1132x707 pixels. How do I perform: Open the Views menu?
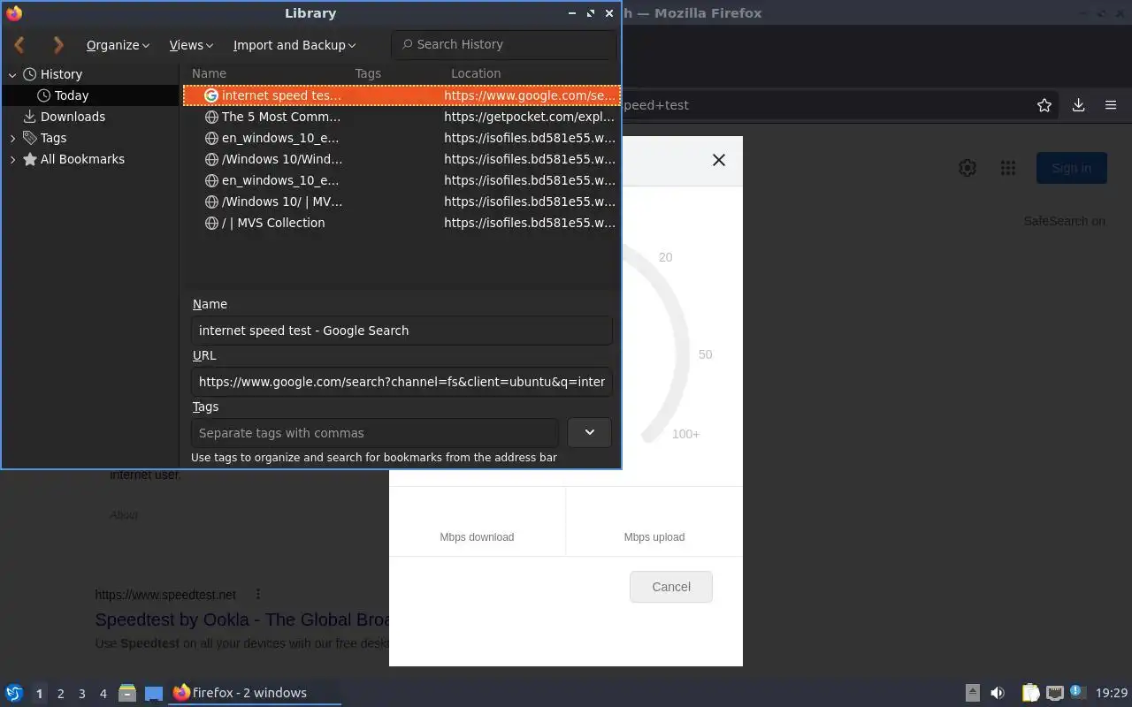pos(191,45)
